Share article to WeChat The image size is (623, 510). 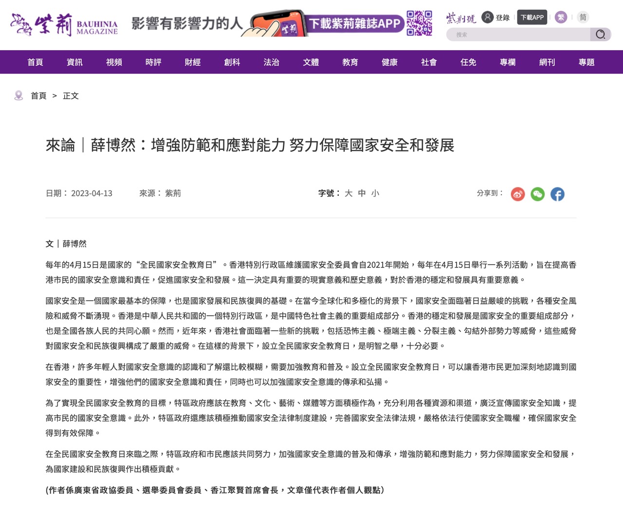[537, 194]
